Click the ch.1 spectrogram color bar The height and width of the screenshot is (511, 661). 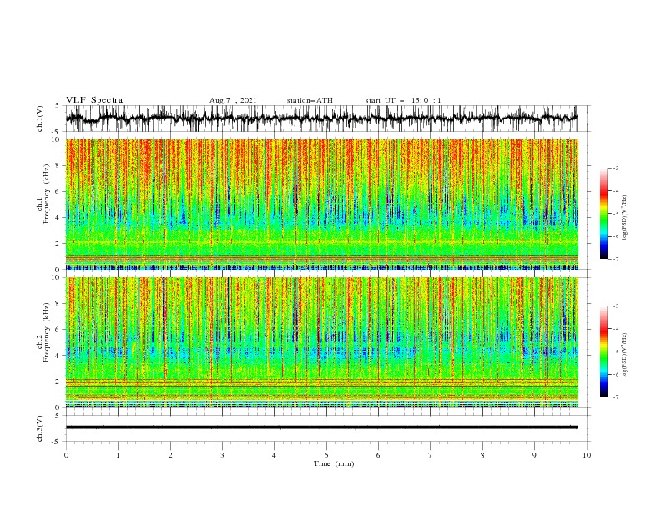603,214
